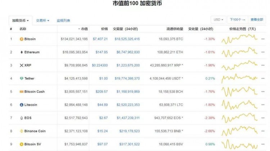Click the EOS logo icon
270x151 pixels.
(x=22, y=118)
